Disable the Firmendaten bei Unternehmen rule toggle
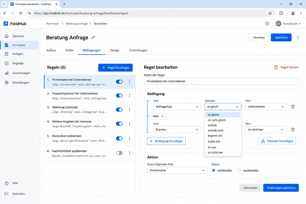Viewport: 306px width, 204px height. click(119, 82)
